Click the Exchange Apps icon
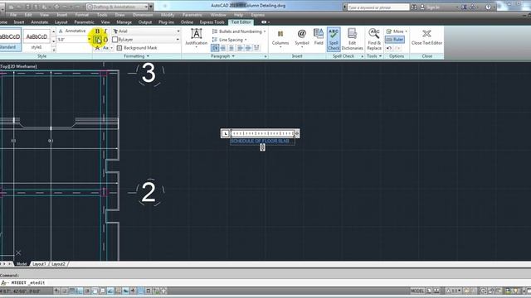Viewport: 531px width, 298px height. [x=464, y=7]
